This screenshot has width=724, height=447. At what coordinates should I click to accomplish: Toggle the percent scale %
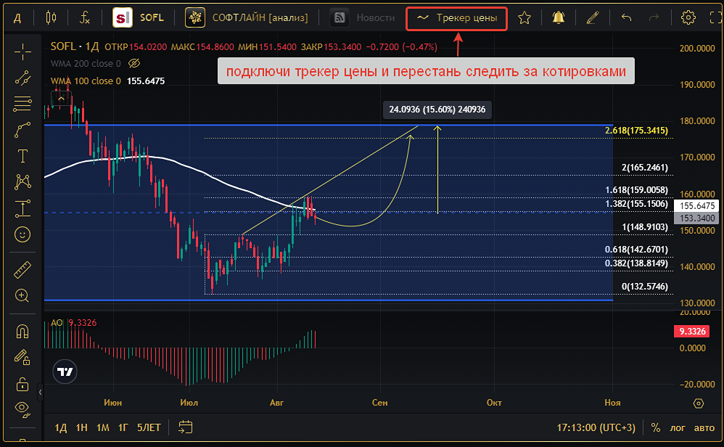tap(655, 427)
